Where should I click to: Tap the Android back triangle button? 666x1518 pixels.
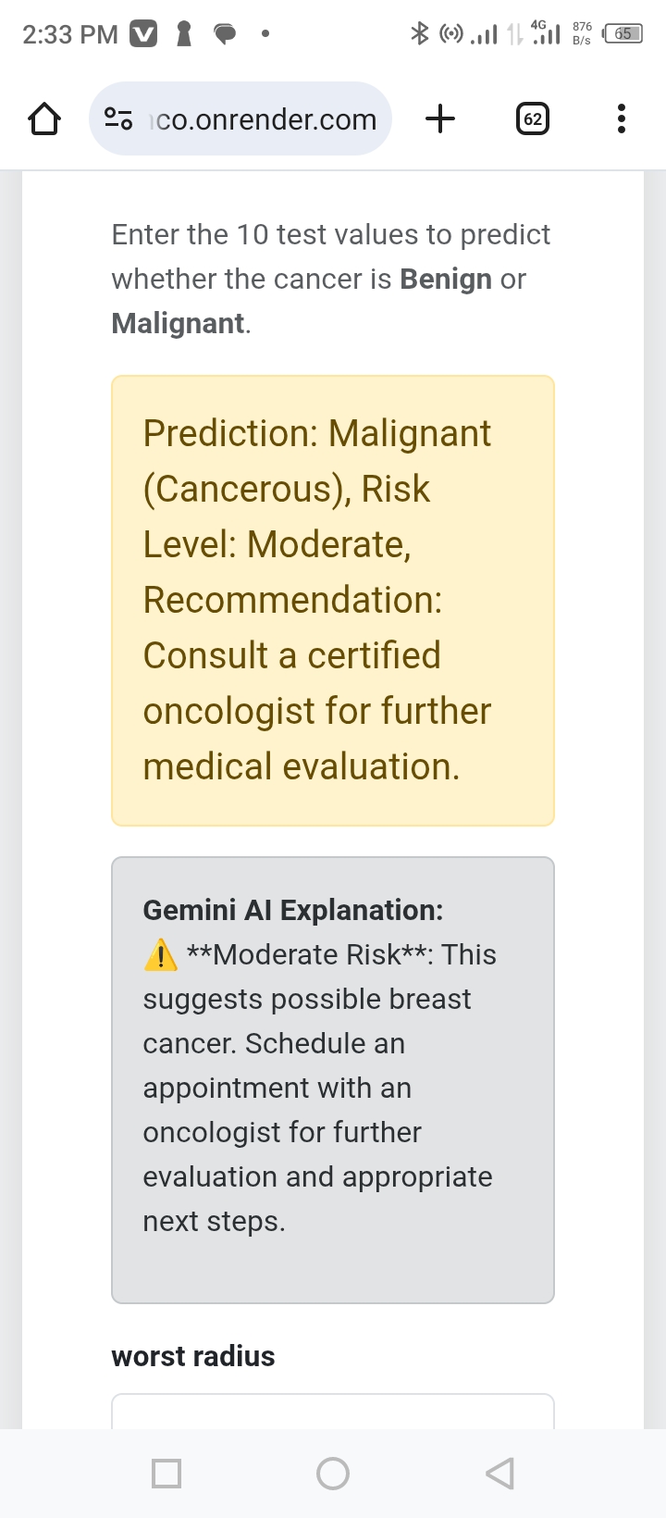[499, 1473]
